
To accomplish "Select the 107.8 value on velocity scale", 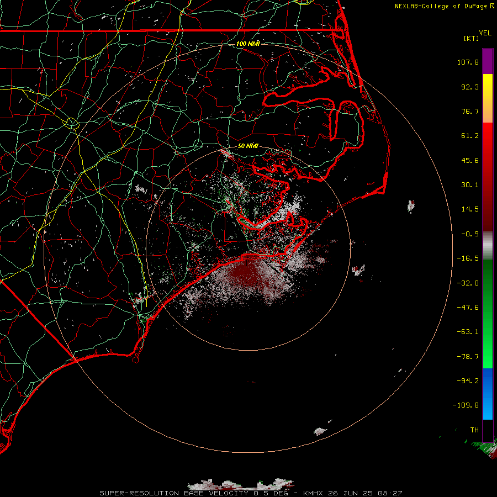I will 468,62.
